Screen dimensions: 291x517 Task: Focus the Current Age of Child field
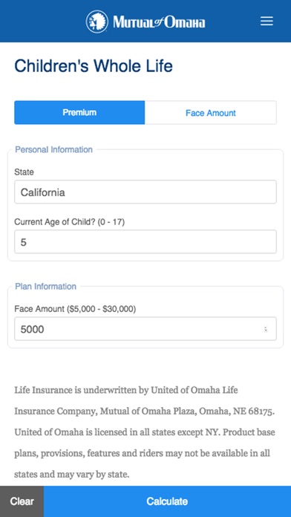coord(145,241)
